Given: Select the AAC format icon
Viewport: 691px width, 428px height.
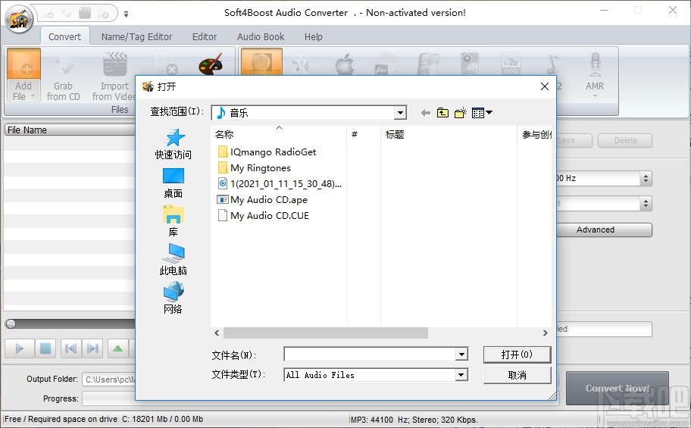Looking at the screenshot, I should (x=470, y=64).
